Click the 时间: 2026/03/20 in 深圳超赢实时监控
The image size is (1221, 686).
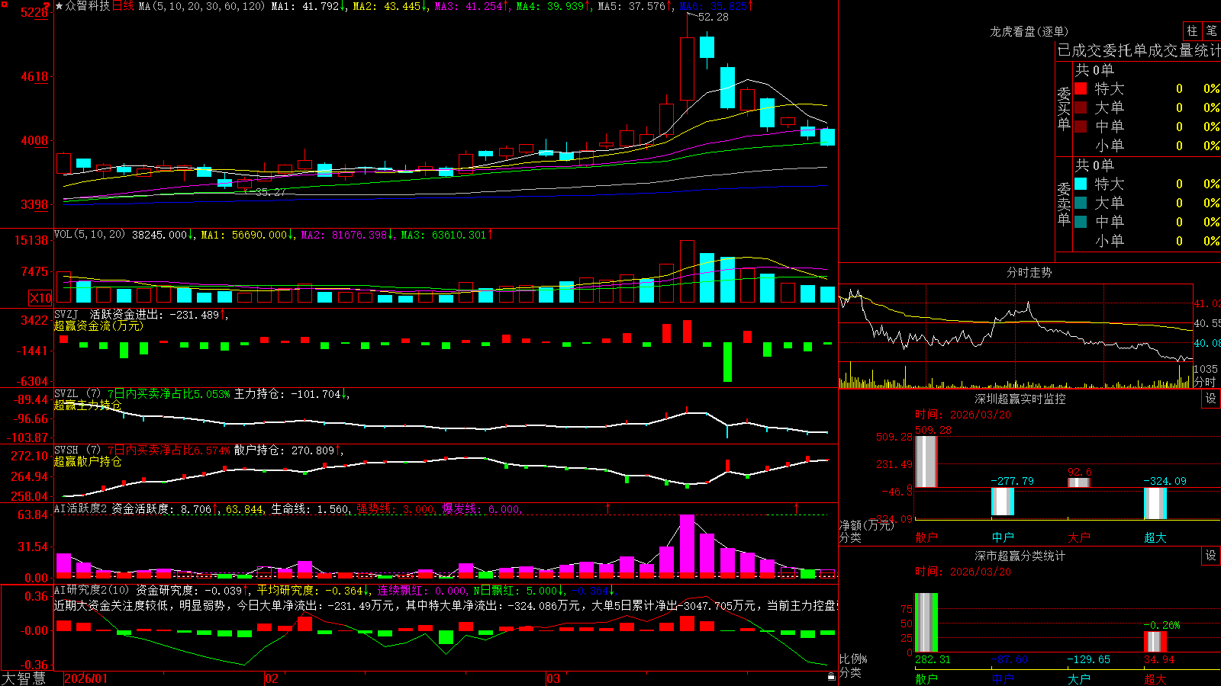pyautogui.click(x=963, y=415)
